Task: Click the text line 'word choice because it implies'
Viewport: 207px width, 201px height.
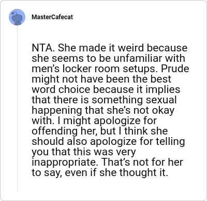Action: point(106,90)
